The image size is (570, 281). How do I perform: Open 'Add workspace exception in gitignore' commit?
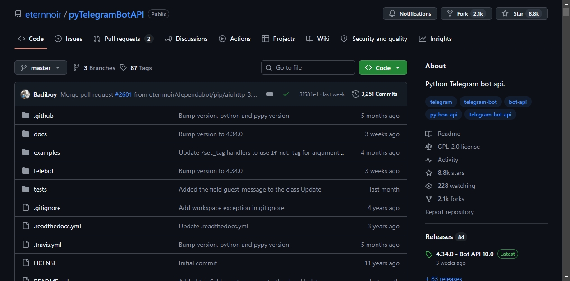pos(232,208)
